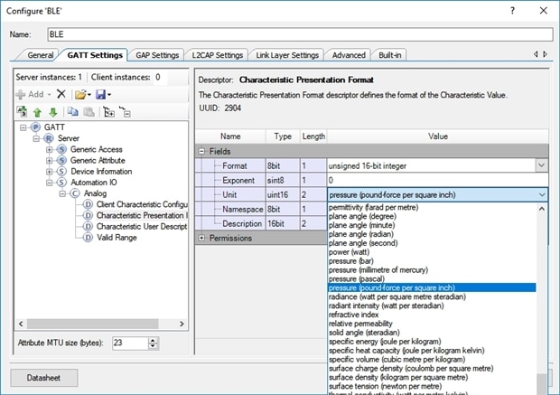
Task: Expand the Device Information service node
Action: (50, 171)
